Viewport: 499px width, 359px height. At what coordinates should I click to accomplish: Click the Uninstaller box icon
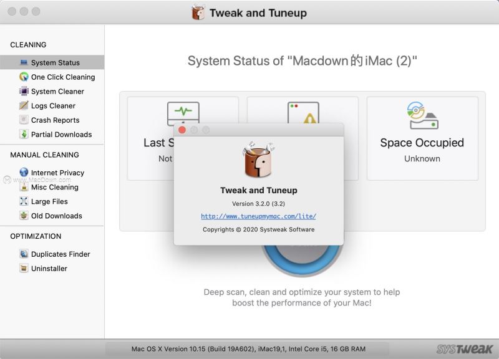(24, 268)
